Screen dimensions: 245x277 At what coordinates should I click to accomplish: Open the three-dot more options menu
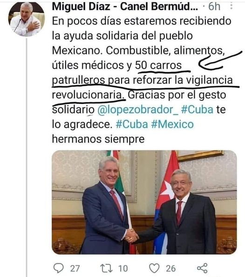point(231,7)
